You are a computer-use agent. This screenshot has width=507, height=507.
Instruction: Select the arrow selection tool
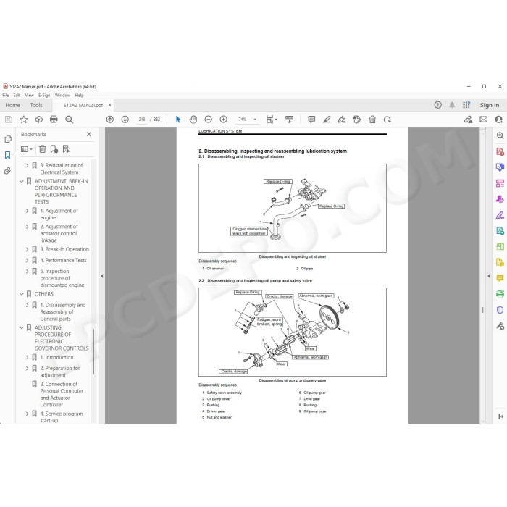pyautogui.click(x=178, y=120)
